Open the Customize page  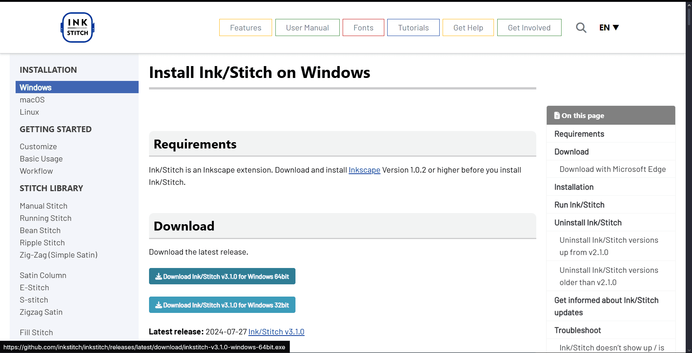[38, 147]
